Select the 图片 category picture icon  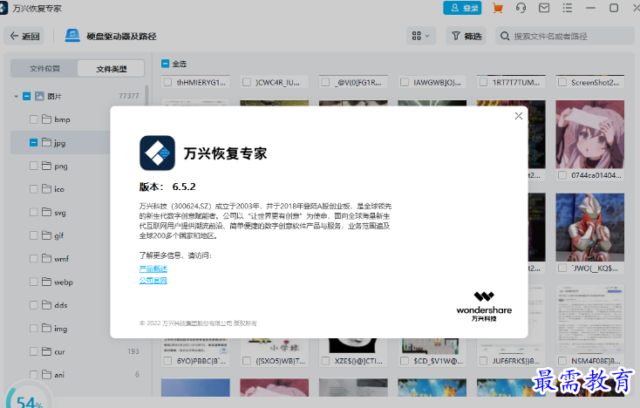pos(39,96)
